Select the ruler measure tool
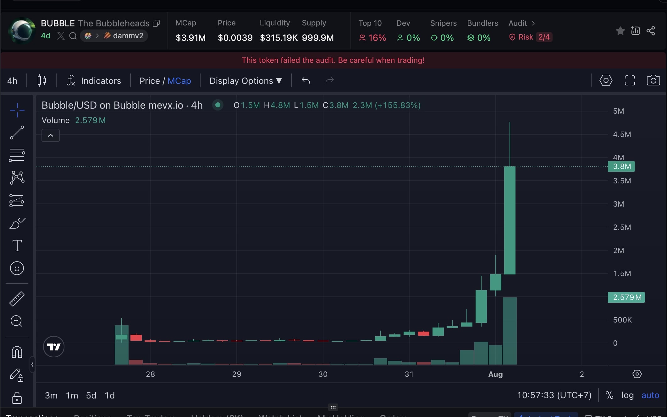 pos(17,299)
